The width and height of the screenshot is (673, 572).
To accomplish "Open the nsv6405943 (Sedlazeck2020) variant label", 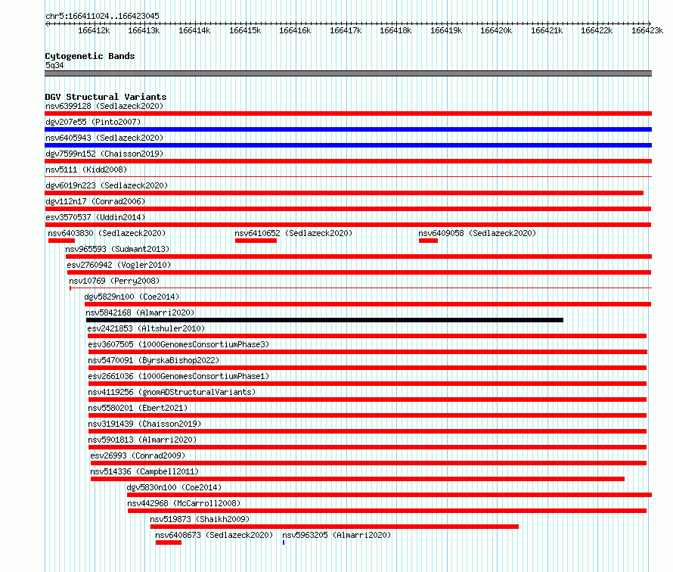I will (x=104, y=138).
